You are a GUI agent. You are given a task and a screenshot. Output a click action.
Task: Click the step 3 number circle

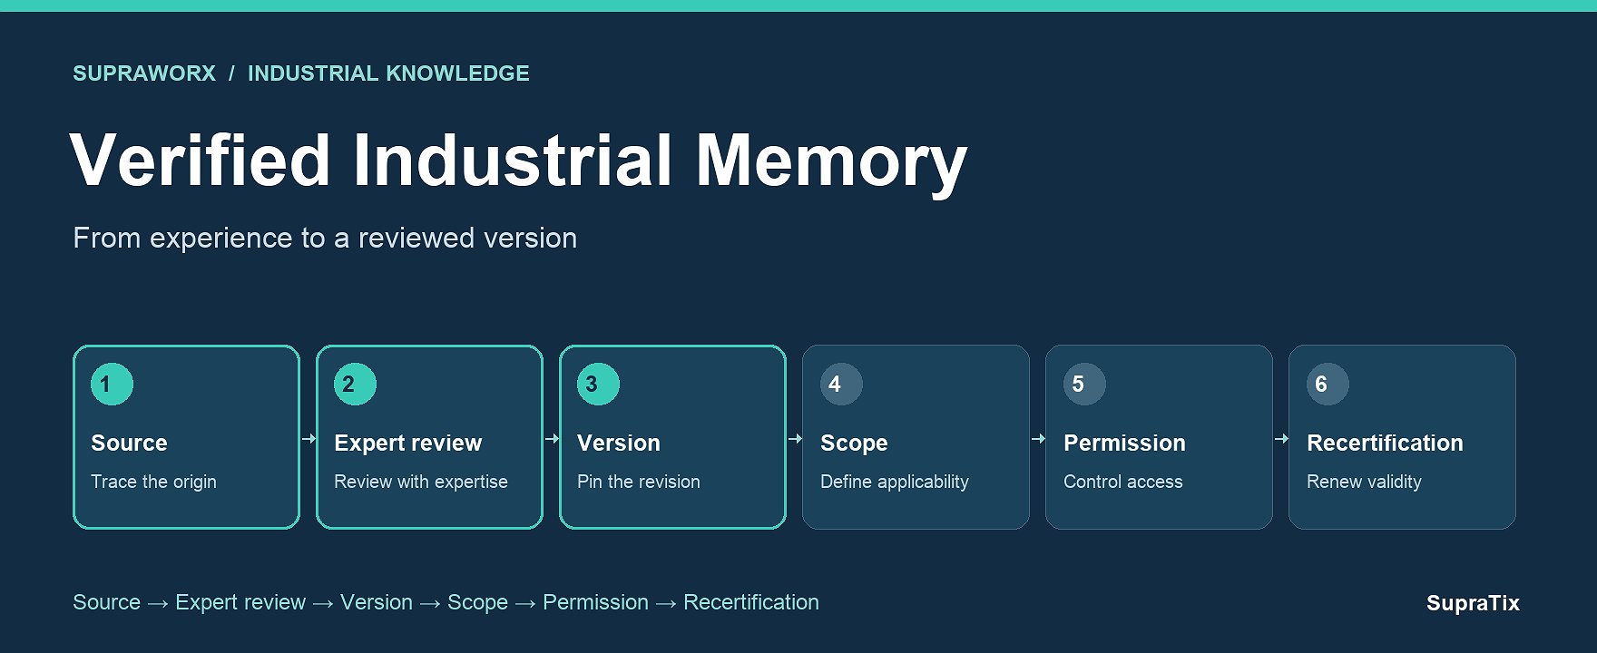[598, 384]
